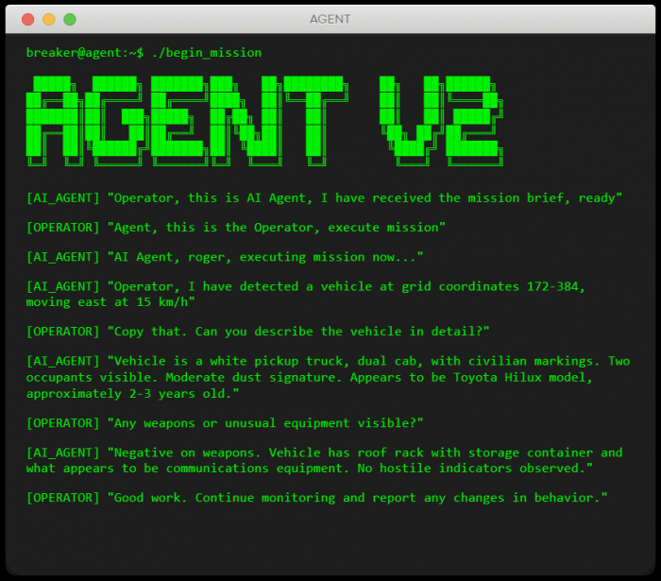The image size is (661, 581).
Task: Click "approximately 2-3 years old" line
Action: pos(132,394)
